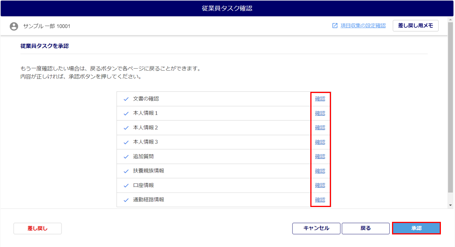Screen dimensions: 455x247
Task: Open 確認 link for 追加質問
Action: pyautogui.click(x=320, y=157)
